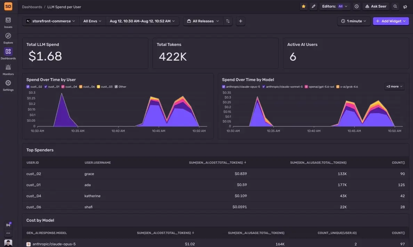Screen dimensions: 413x247
Task: Open the user profile avatar
Action: [8, 243]
